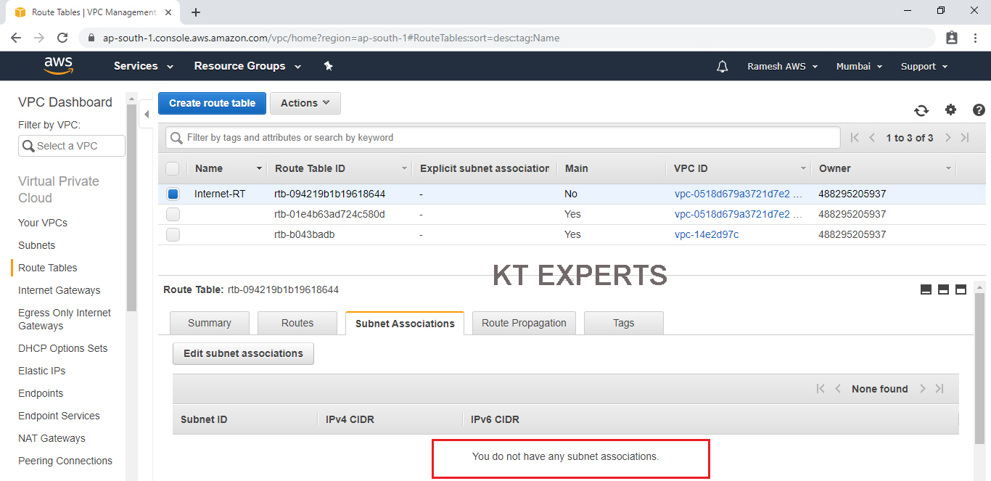Uncheck the Internet-RT row checkbox
The height and width of the screenshot is (481, 991).
click(173, 194)
